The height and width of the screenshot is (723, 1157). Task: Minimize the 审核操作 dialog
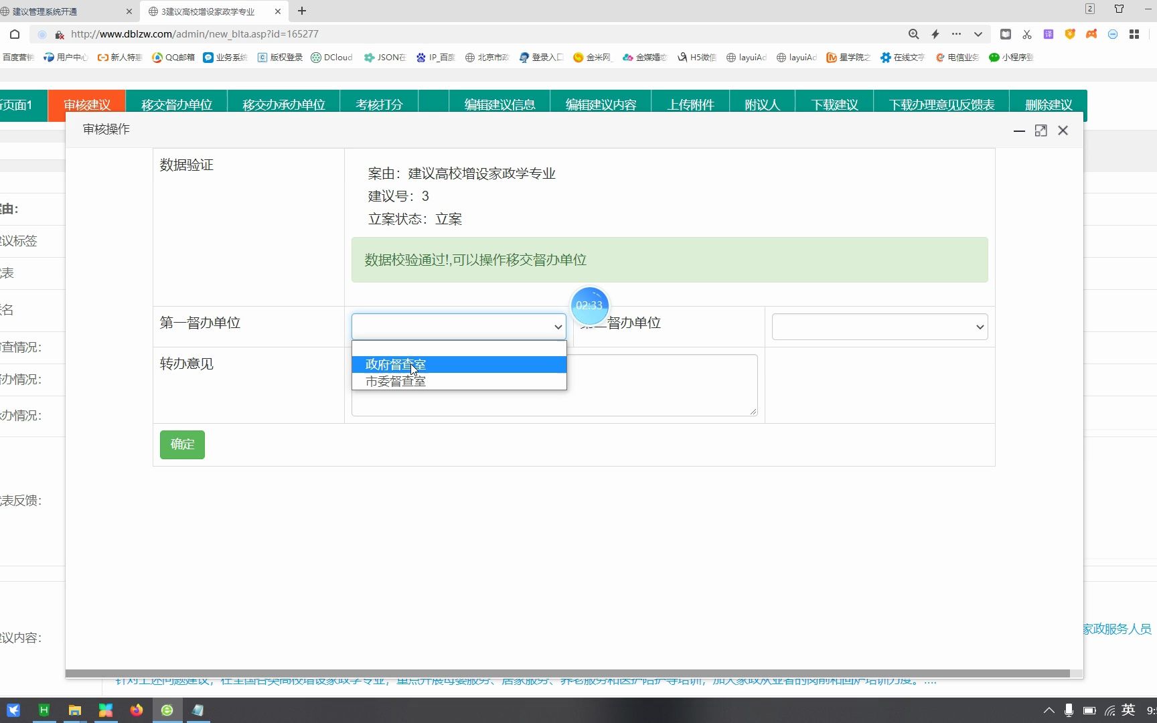coord(1019,131)
